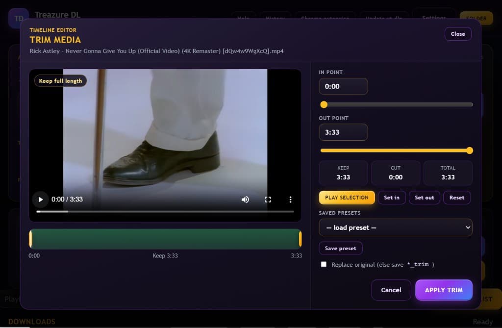The width and height of the screenshot is (502, 328).
Task: Mute the video using the speaker icon
Action: coord(245,200)
